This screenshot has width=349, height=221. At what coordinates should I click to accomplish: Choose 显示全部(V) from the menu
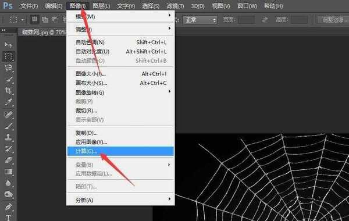click(x=120, y=120)
